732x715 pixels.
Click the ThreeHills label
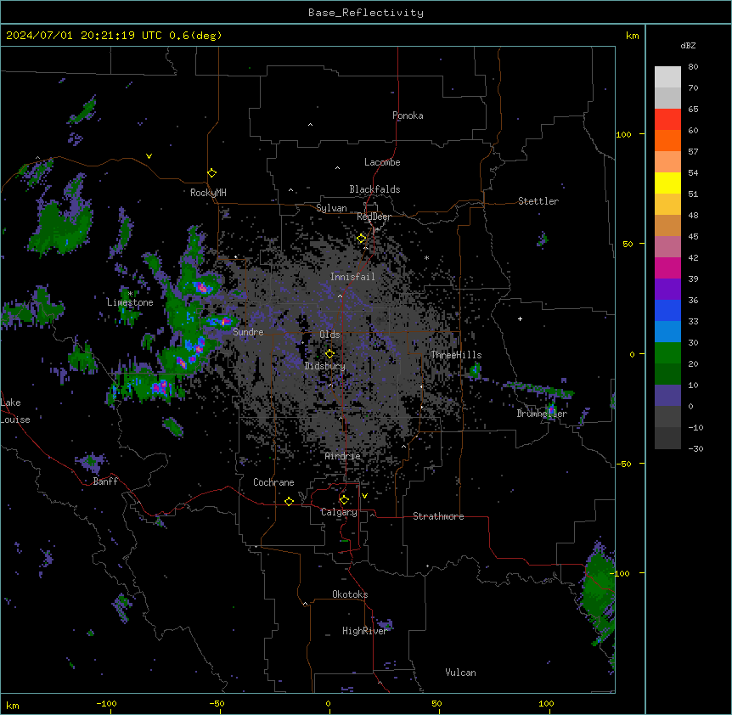456,355
